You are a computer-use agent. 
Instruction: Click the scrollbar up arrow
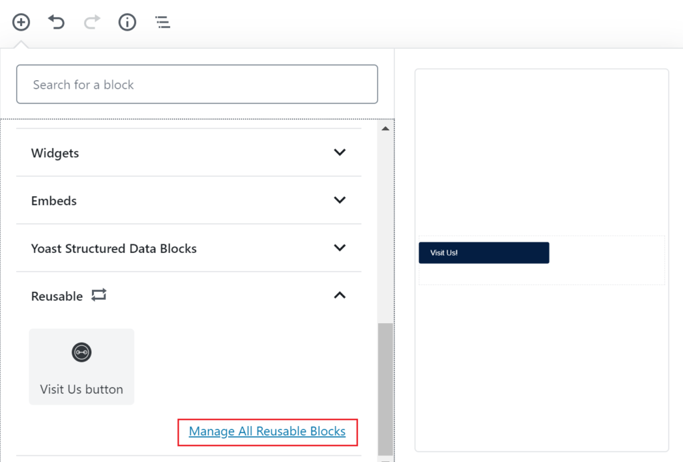[x=385, y=129]
